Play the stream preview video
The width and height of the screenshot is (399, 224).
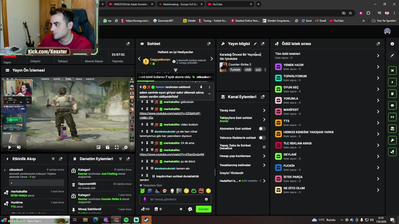point(9,147)
